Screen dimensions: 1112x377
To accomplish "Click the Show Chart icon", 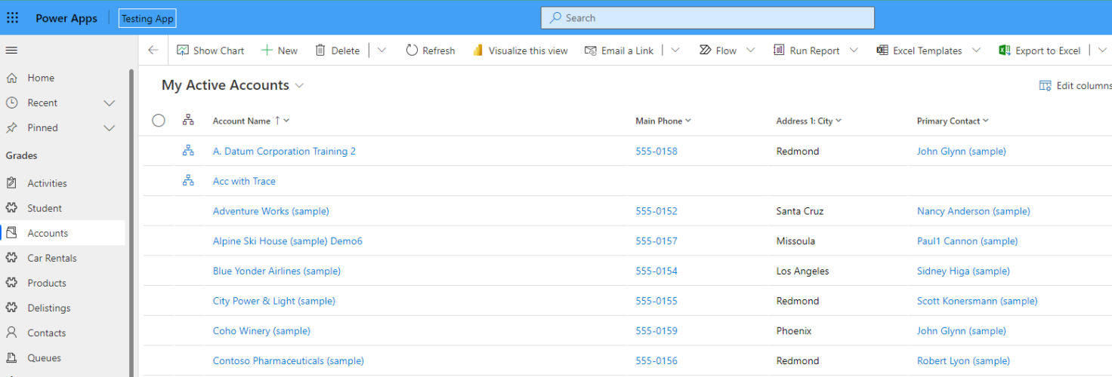I will [183, 51].
